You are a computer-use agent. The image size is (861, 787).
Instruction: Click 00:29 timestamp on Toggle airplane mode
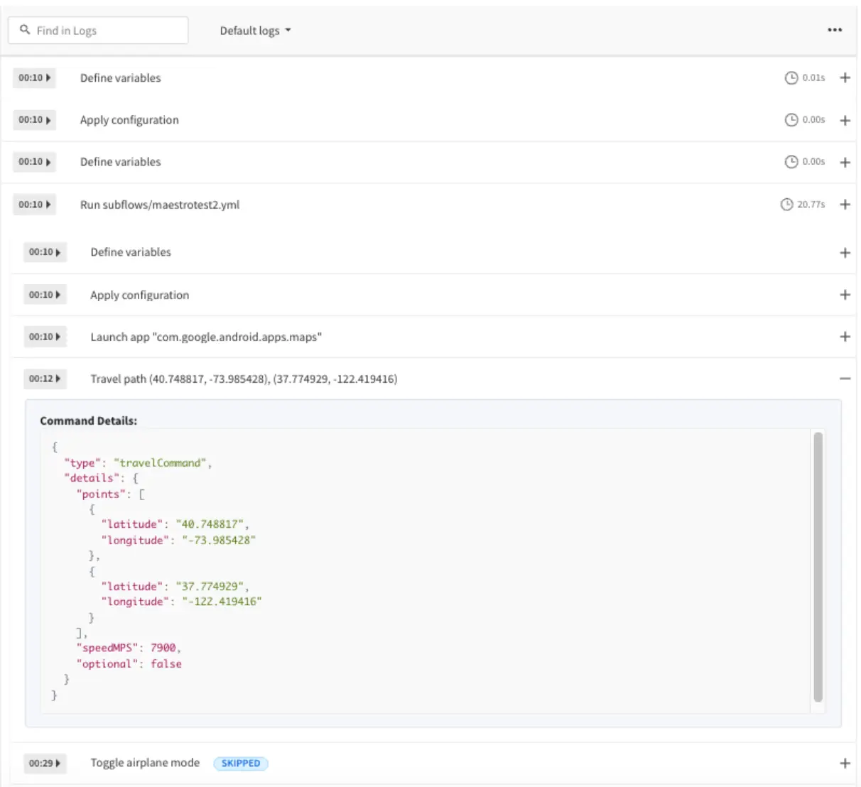(45, 763)
